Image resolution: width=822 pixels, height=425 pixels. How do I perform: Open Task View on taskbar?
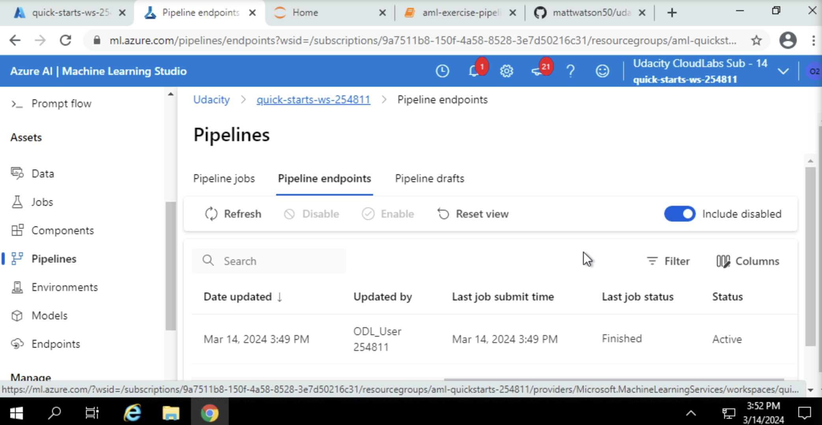click(92, 413)
